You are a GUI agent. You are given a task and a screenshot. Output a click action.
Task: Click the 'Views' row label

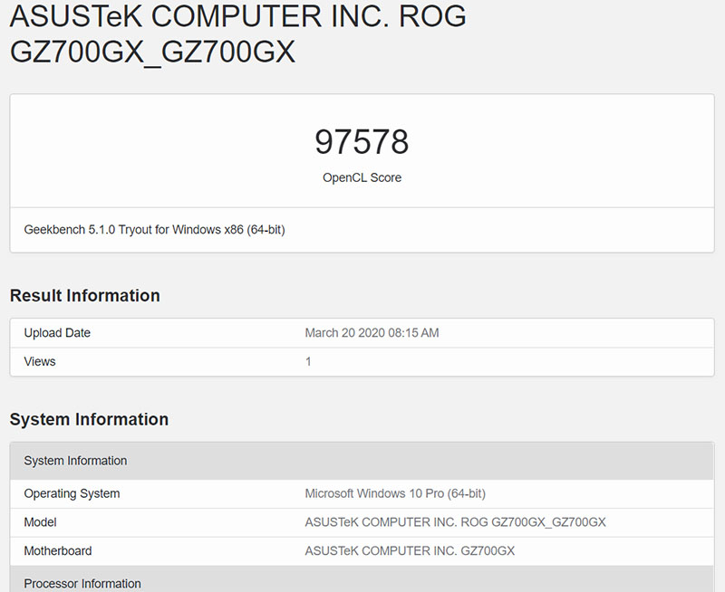click(x=40, y=361)
